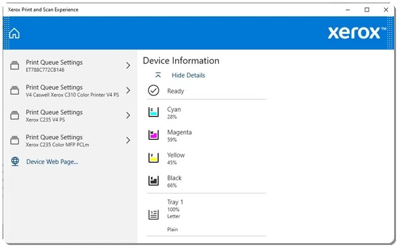Click the Xerox Print and Scan Experience title
The height and width of the screenshot is (247, 398).
pos(43,10)
